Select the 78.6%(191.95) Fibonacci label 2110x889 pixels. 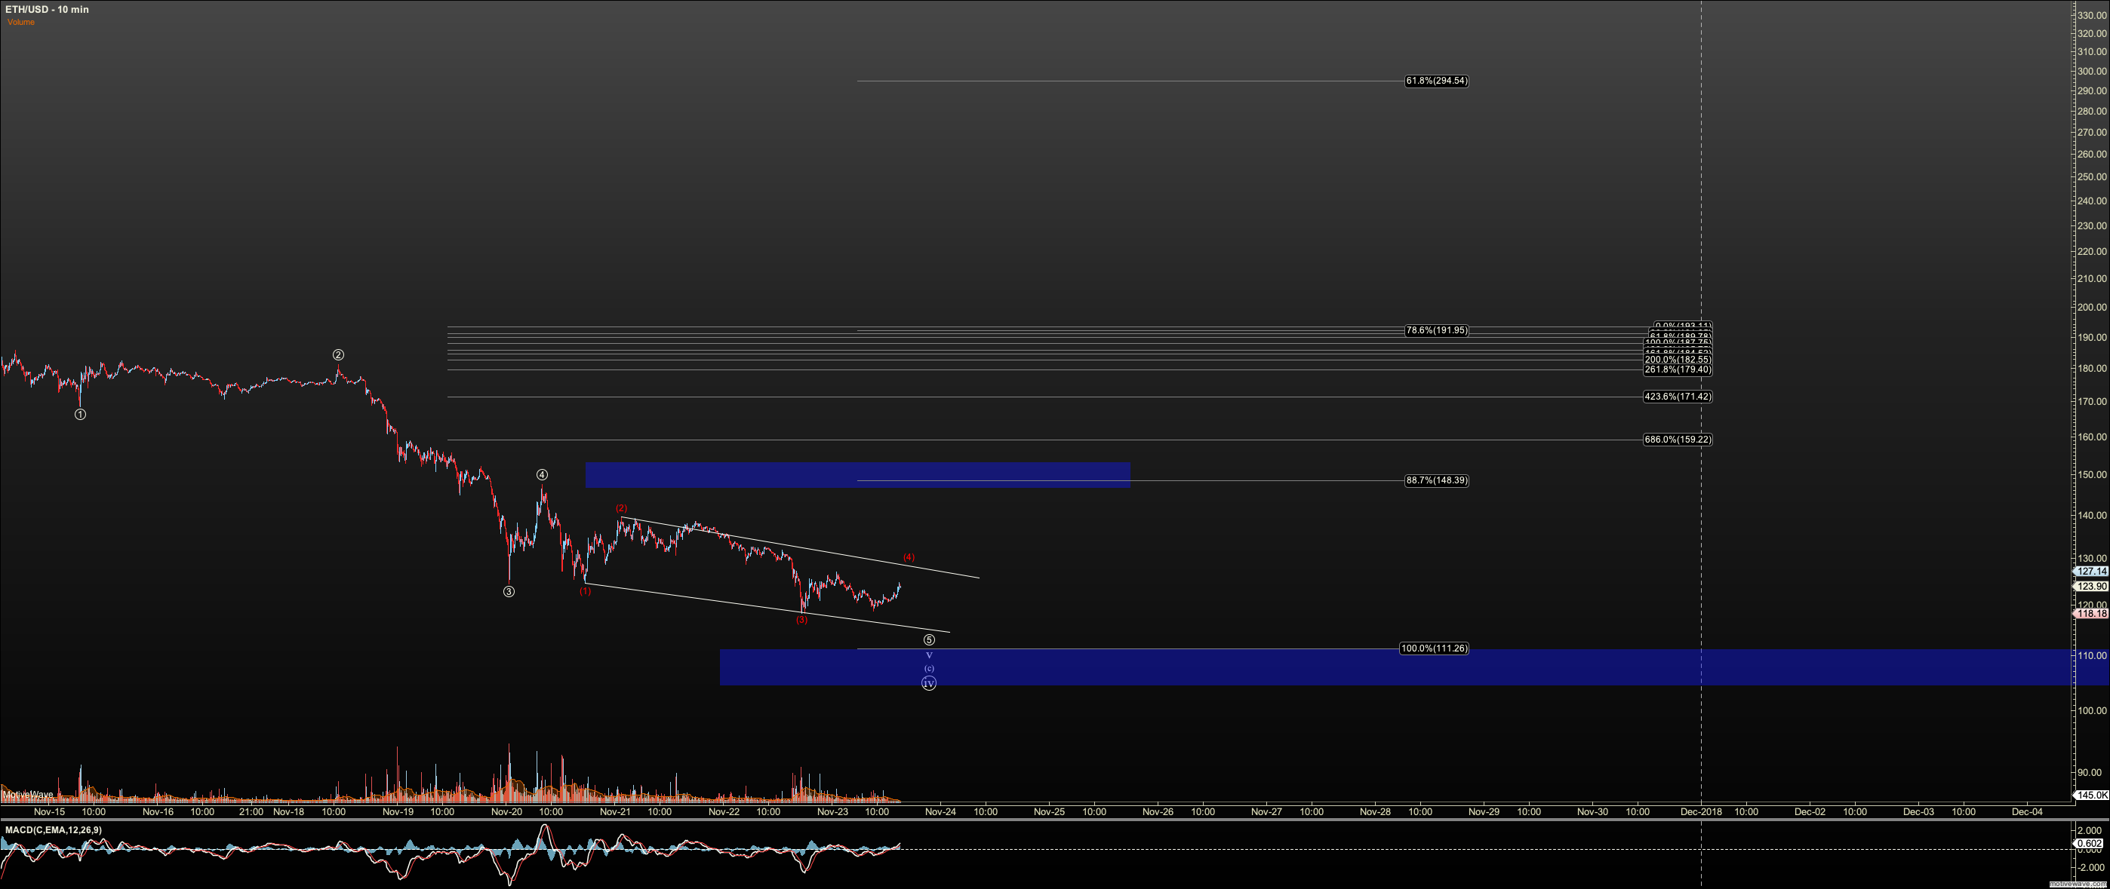(x=1437, y=331)
